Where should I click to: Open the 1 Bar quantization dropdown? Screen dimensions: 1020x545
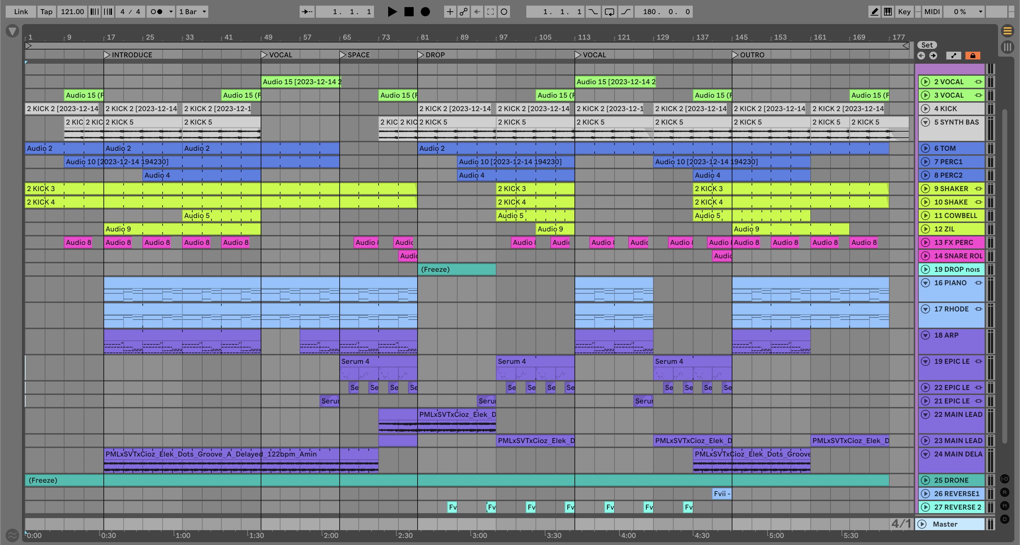pos(192,11)
